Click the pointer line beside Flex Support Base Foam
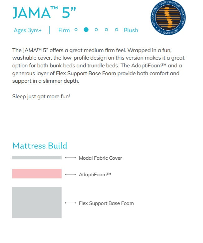203x243 pixels. 71,203
